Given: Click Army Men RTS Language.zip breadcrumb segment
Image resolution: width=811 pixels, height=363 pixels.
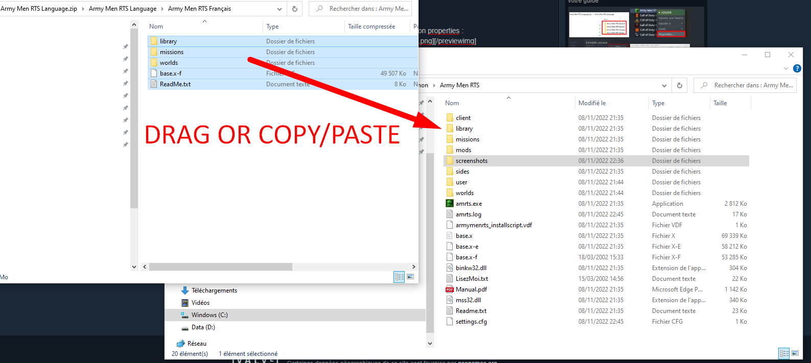Looking at the screenshot, I should coord(39,9).
